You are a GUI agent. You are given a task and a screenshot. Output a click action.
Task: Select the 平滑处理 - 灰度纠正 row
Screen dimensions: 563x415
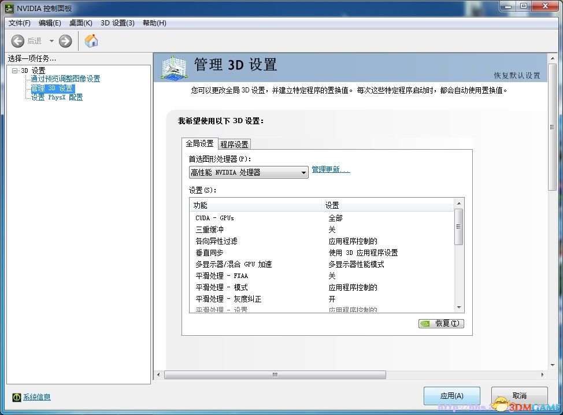click(323, 299)
